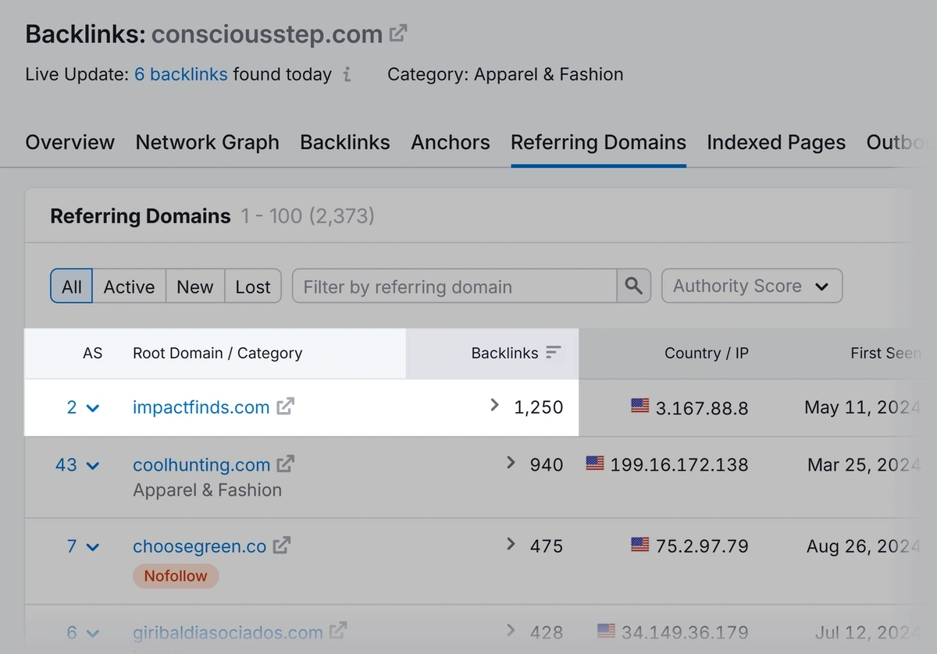Expand AS score 2 for impactfinds.com

click(x=84, y=407)
